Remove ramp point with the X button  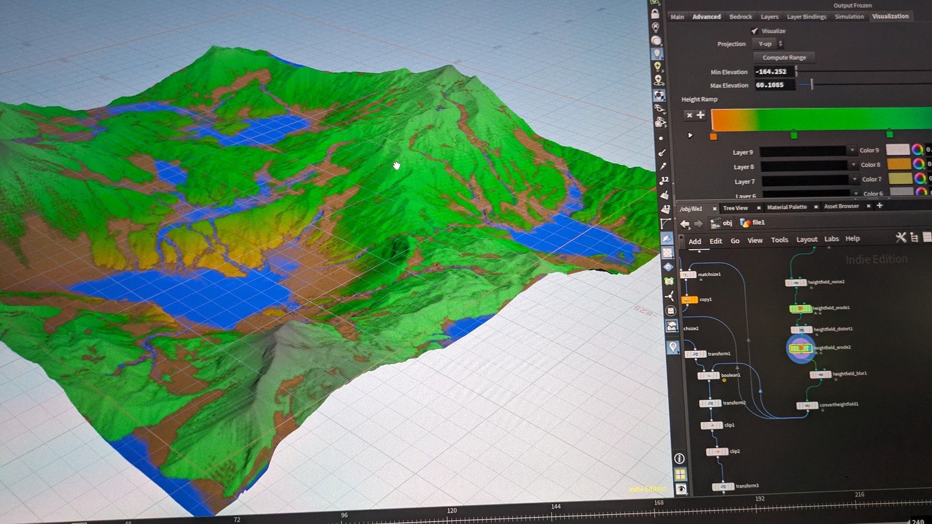tap(689, 115)
